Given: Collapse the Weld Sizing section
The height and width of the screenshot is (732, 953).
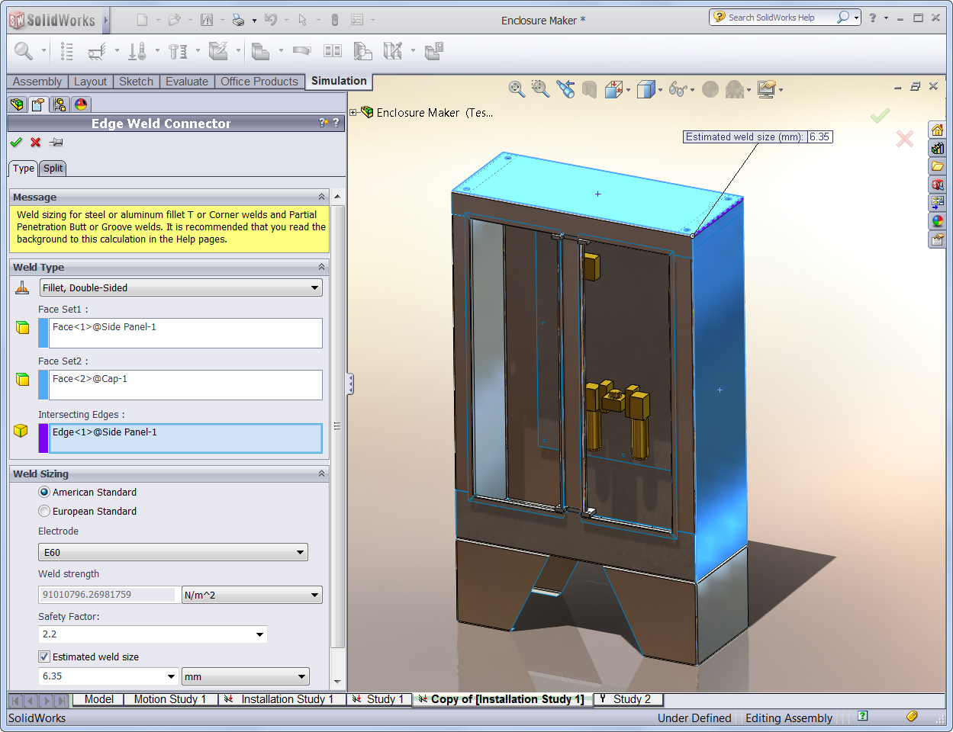Looking at the screenshot, I should (x=322, y=474).
